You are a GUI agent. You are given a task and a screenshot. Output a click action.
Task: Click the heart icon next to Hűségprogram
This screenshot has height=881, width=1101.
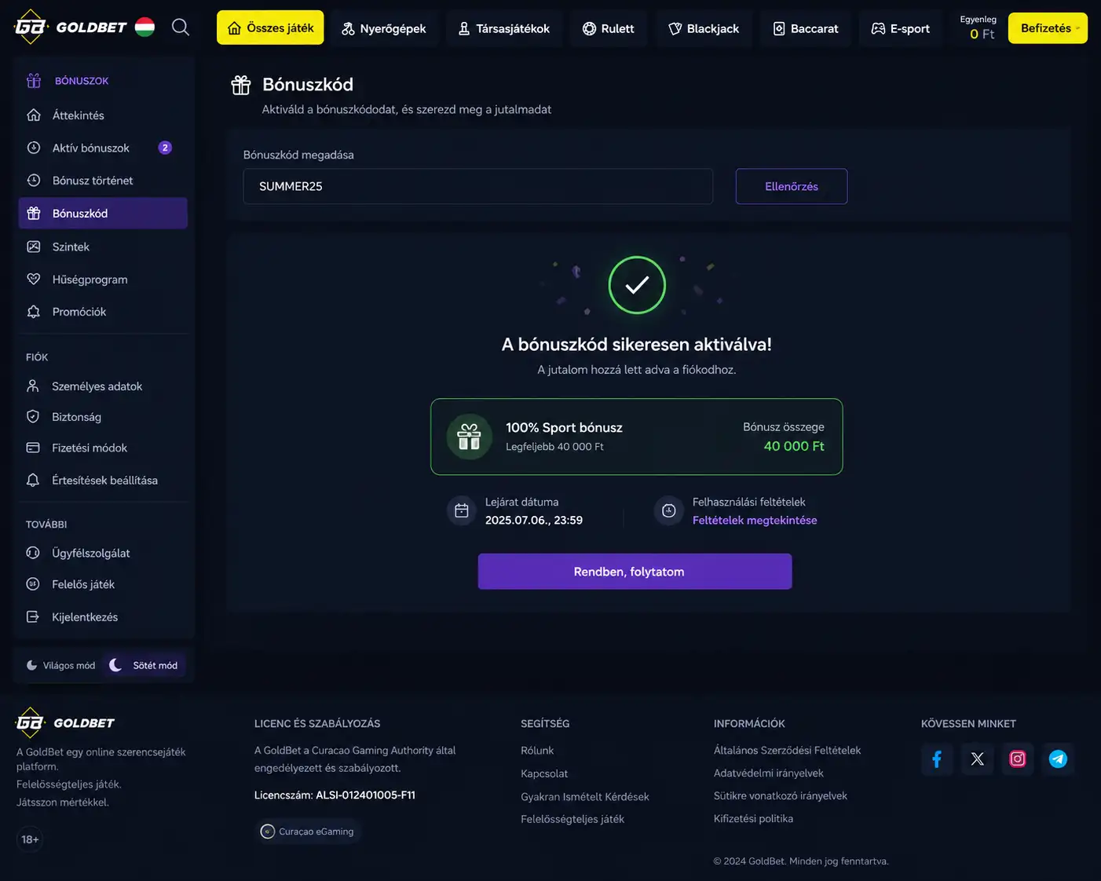tap(34, 280)
